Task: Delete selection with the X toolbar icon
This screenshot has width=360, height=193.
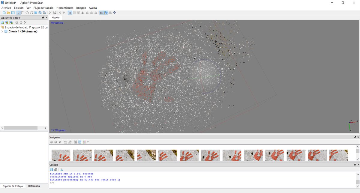Action: click(50, 13)
